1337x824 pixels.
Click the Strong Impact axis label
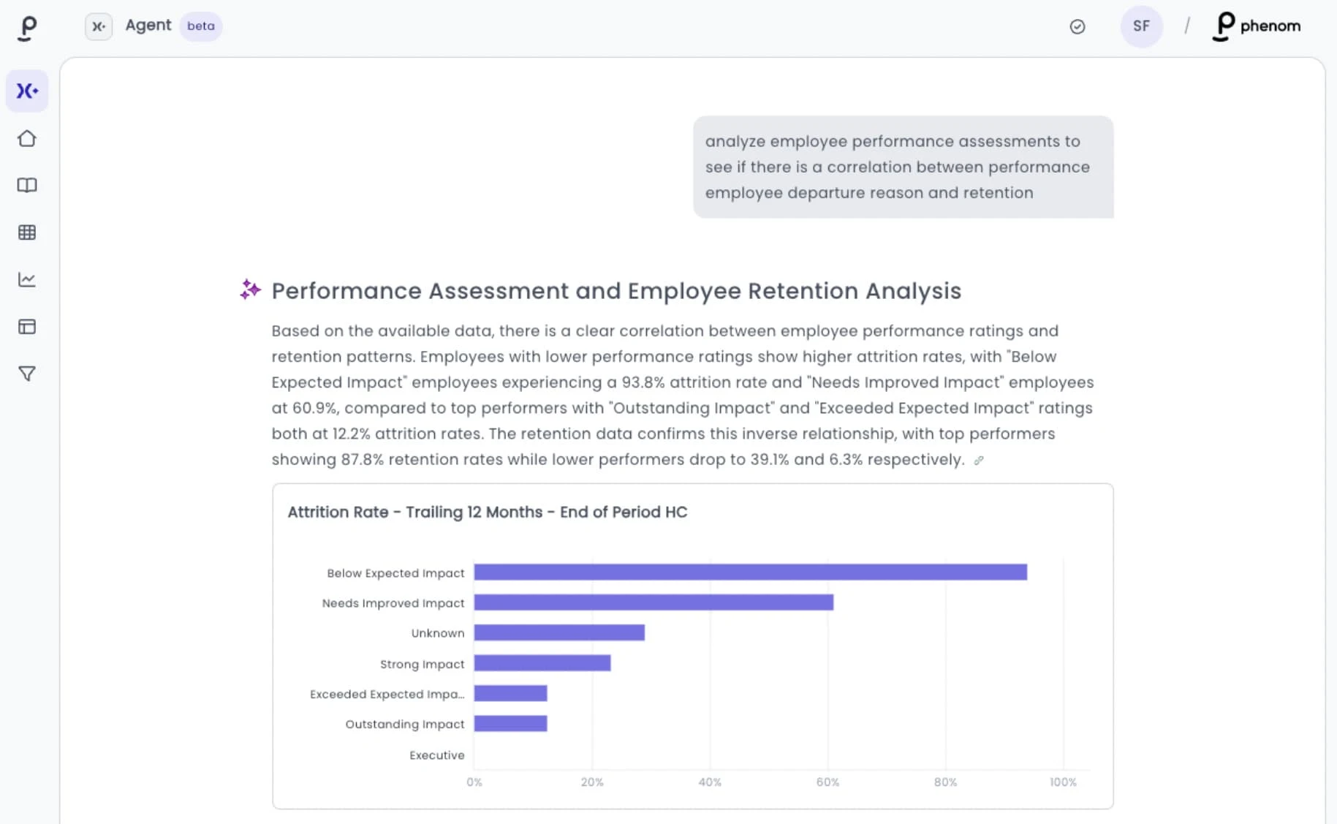pyautogui.click(x=422, y=664)
